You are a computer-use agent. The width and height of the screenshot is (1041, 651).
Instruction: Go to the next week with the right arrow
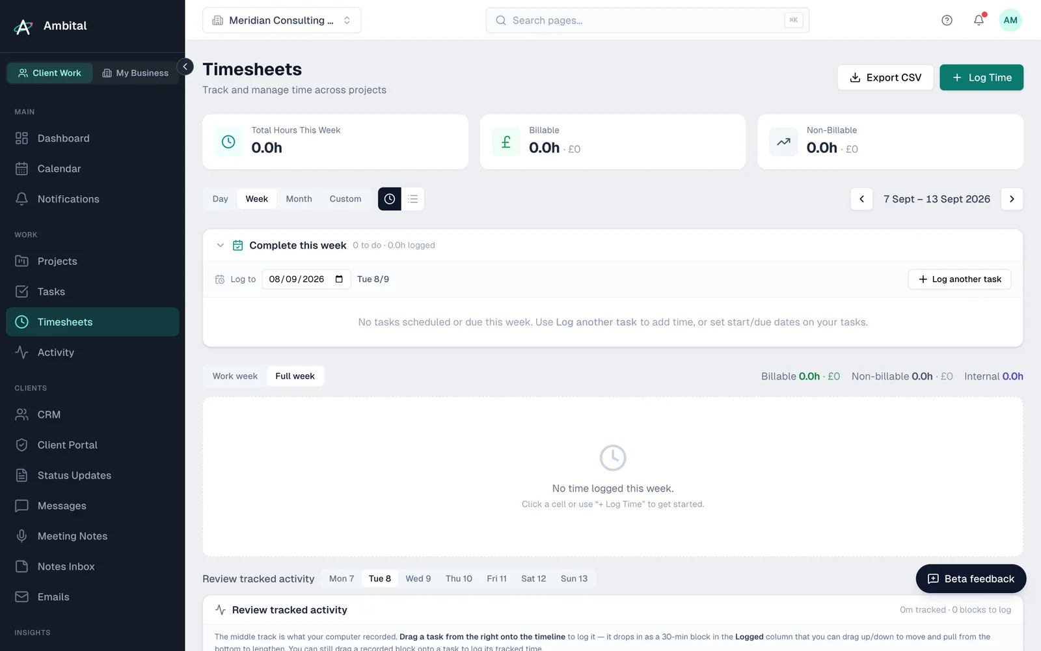1012,199
